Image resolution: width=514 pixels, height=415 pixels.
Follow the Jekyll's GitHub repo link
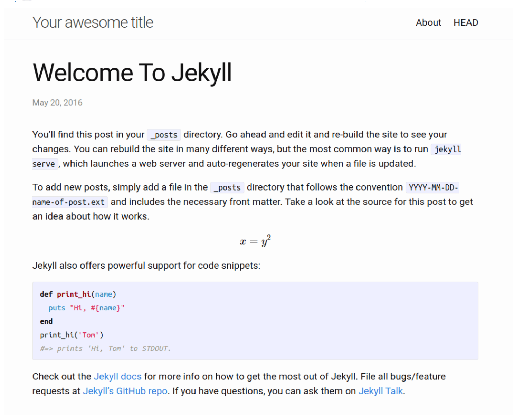pos(125,391)
